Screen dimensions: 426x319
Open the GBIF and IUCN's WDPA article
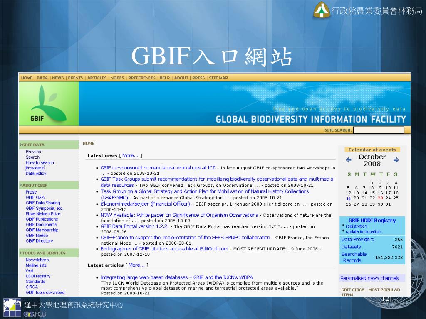[x=176, y=277]
